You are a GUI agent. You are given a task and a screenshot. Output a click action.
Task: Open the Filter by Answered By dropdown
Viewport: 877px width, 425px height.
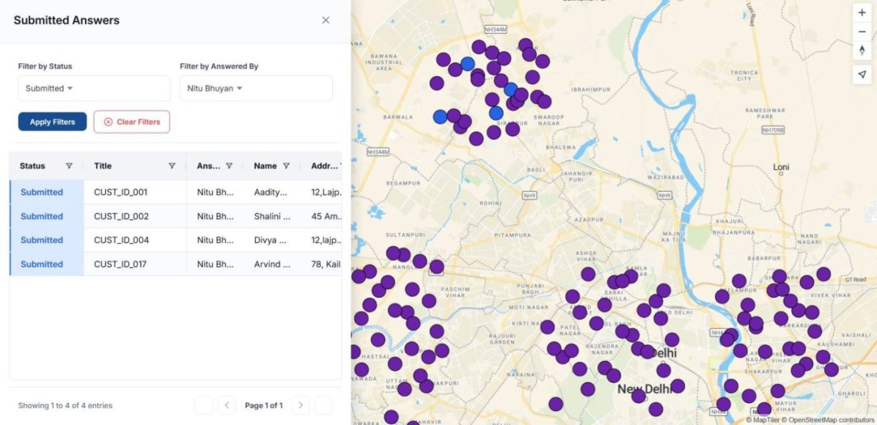coord(256,87)
